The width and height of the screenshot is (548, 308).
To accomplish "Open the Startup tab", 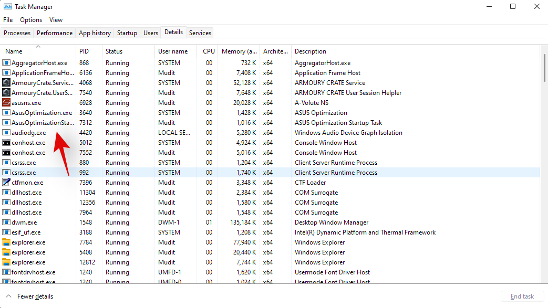I will pos(127,33).
